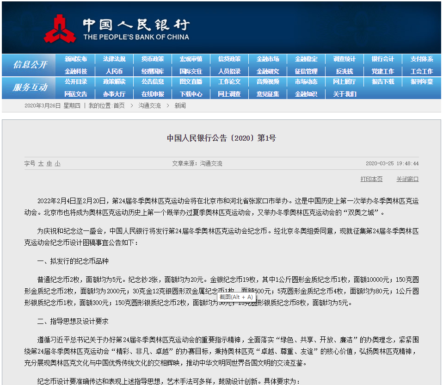Go to 报告下载
This screenshot has height=385, width=443.
(383, 82)
